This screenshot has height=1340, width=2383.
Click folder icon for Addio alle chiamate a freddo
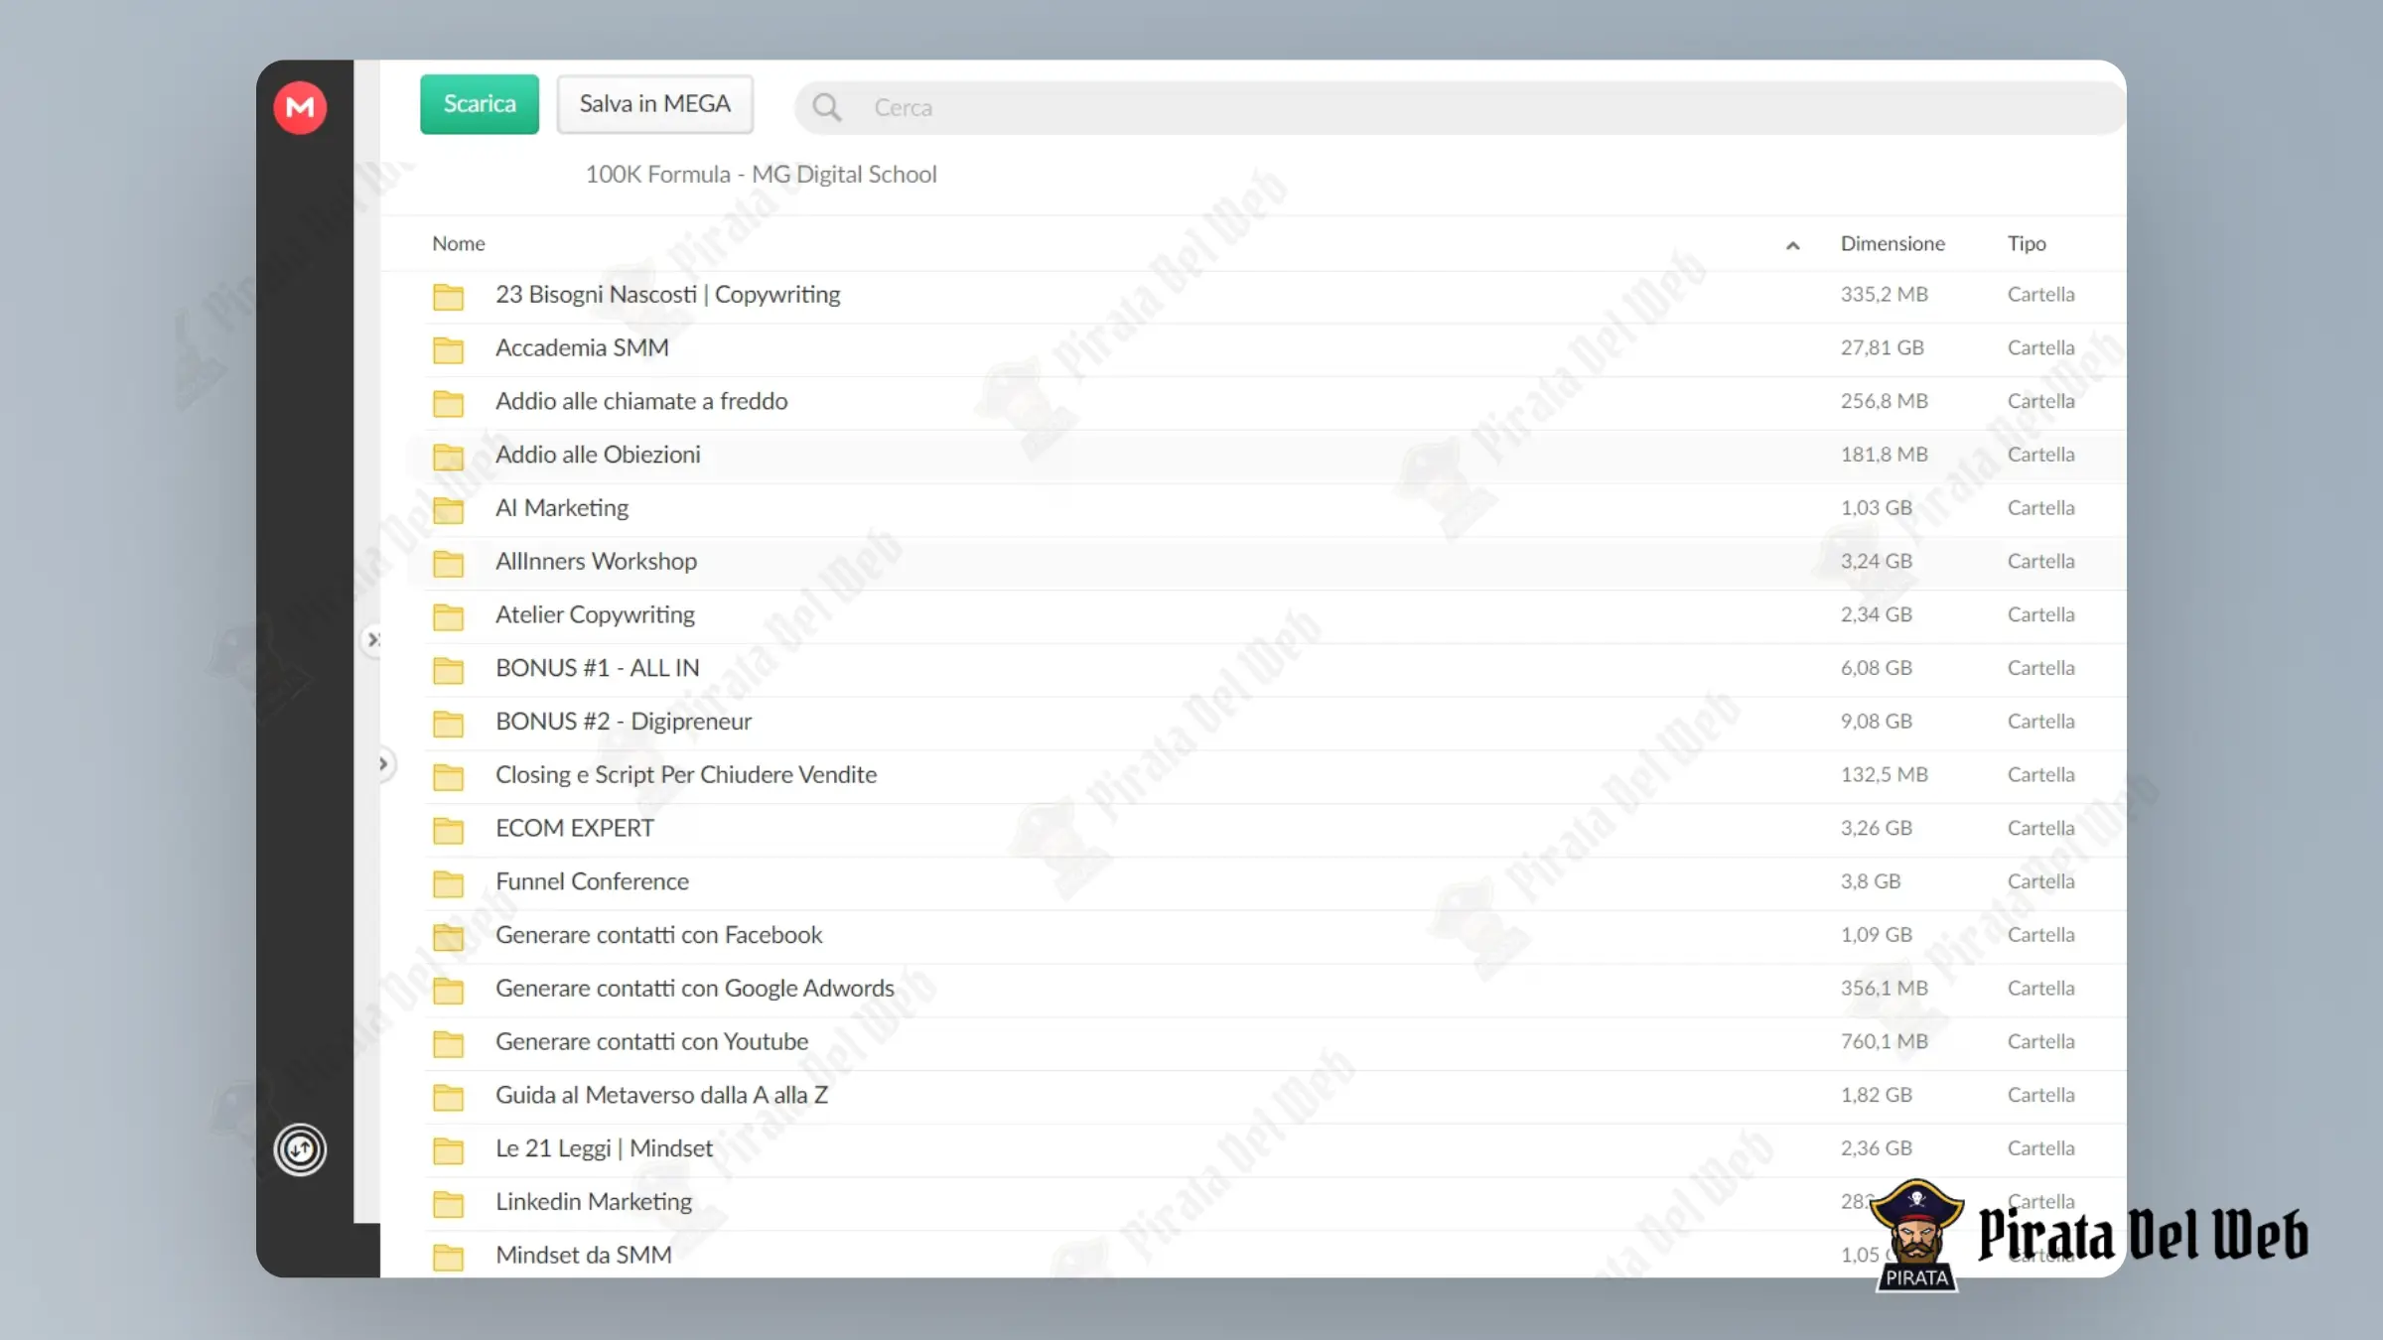point(448,403)
